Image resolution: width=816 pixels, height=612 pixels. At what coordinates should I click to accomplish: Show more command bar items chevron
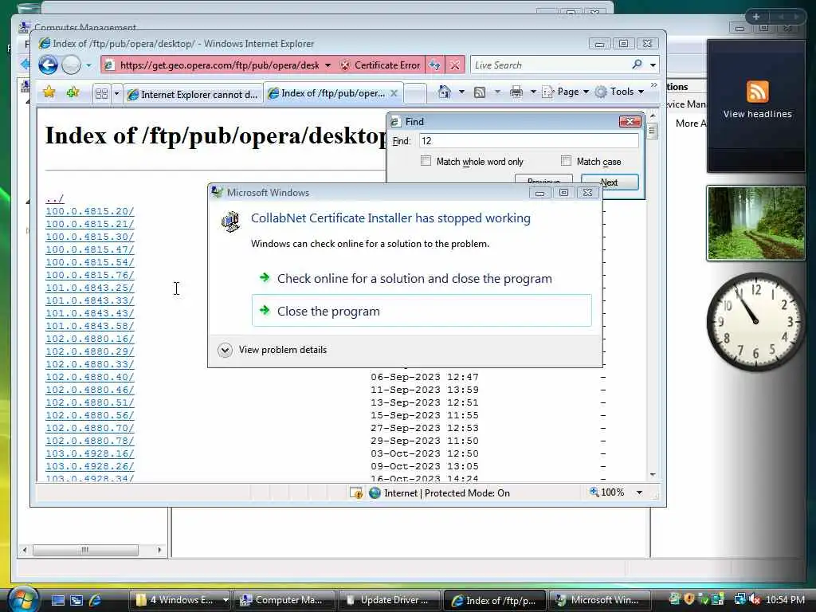point(654,84)
